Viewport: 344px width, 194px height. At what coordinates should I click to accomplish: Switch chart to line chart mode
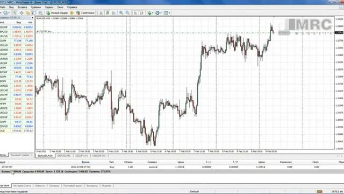pos(113,13)
